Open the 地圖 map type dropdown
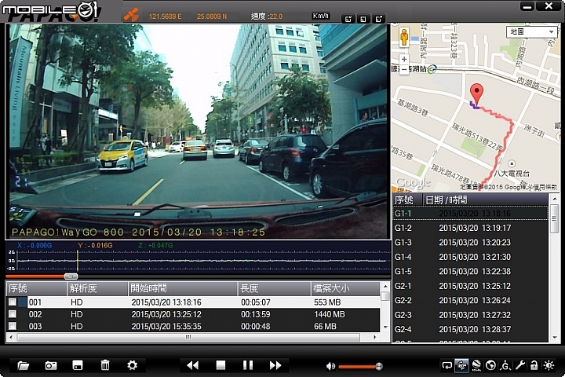 click(532, 31)
